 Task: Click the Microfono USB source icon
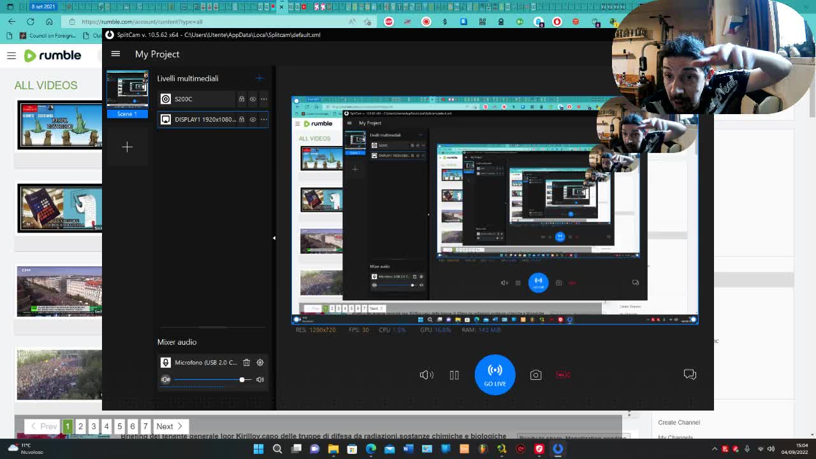(x=166, y=362)
